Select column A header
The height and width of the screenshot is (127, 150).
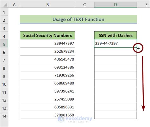(x=14, y=5)
